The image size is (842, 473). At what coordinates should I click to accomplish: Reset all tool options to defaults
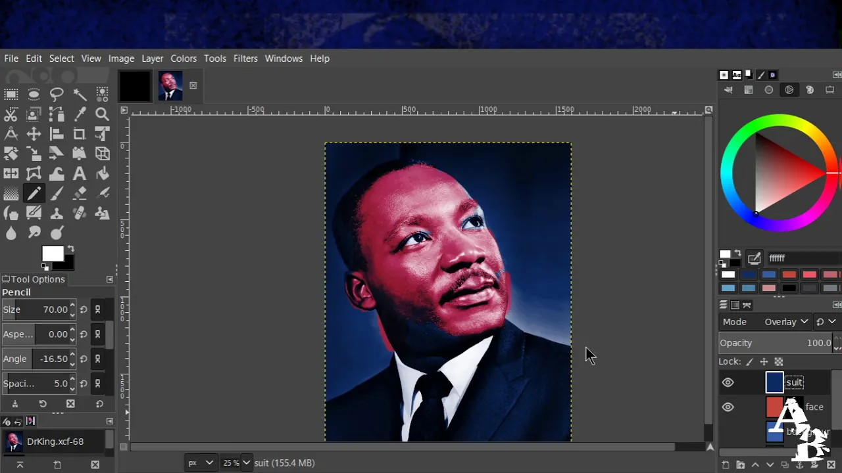[99, 404]
